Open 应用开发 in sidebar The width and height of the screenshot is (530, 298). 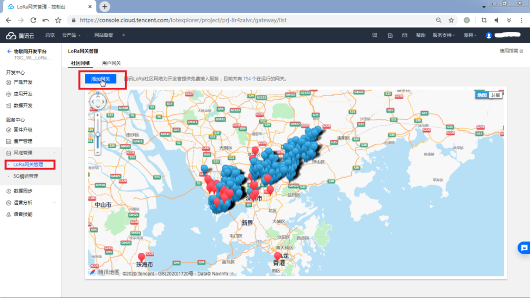[x=23, y=94]
